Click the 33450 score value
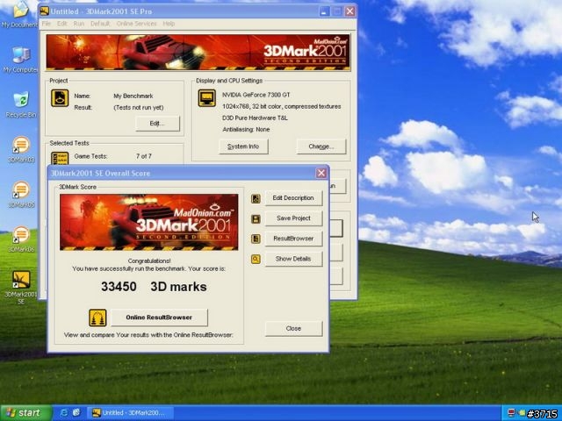The width and height of the screenshot is (562, 421). pos(119,287)
